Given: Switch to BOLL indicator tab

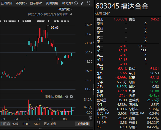Looking at the screenshot, I should coord(26,124).
